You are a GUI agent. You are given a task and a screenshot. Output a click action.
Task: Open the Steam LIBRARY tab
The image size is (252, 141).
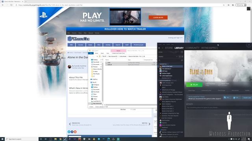click(179, 48)
